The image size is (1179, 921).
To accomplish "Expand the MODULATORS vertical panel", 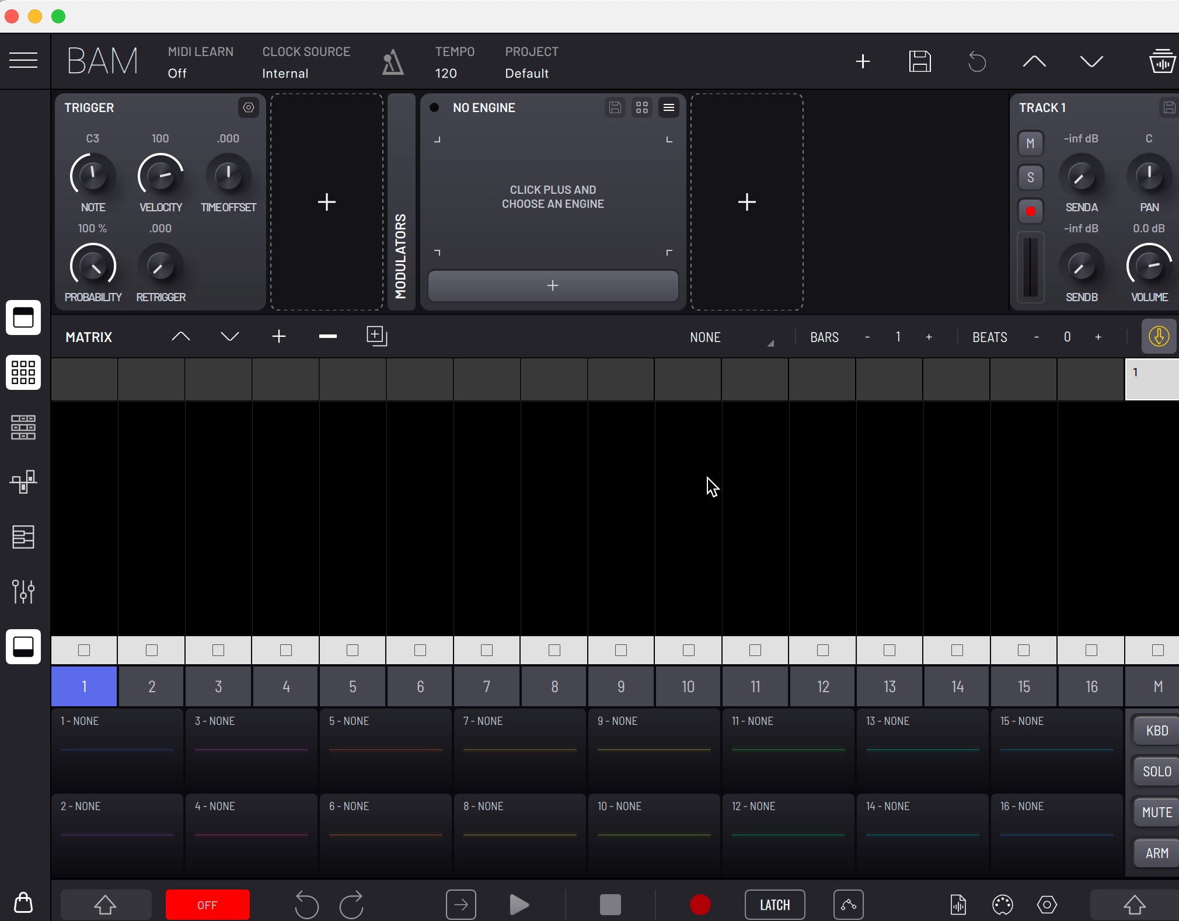I will coord(401,202).
